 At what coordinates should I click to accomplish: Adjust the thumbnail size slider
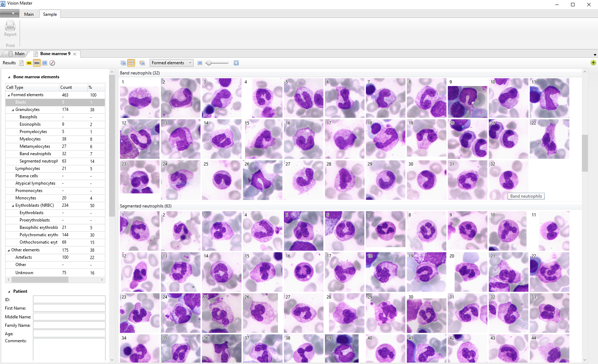(x=217, y=63)
